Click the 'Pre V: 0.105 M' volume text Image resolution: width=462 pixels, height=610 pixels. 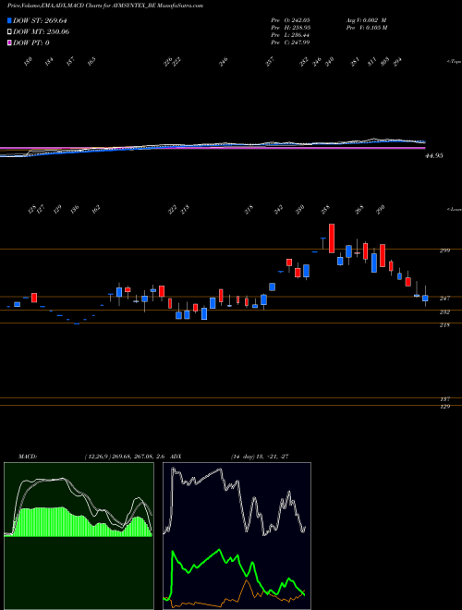[x=366, y=27]
